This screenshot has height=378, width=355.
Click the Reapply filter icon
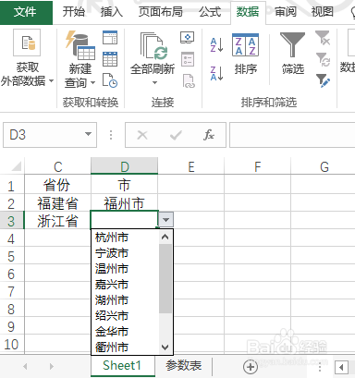coord(323,59)
